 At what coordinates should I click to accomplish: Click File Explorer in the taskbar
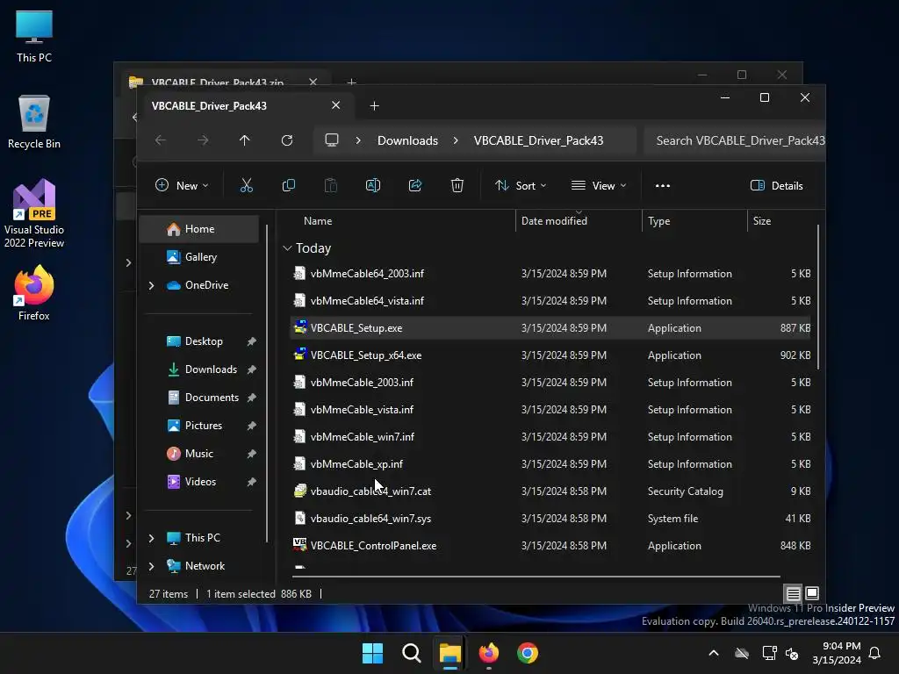tap(450, 653)
